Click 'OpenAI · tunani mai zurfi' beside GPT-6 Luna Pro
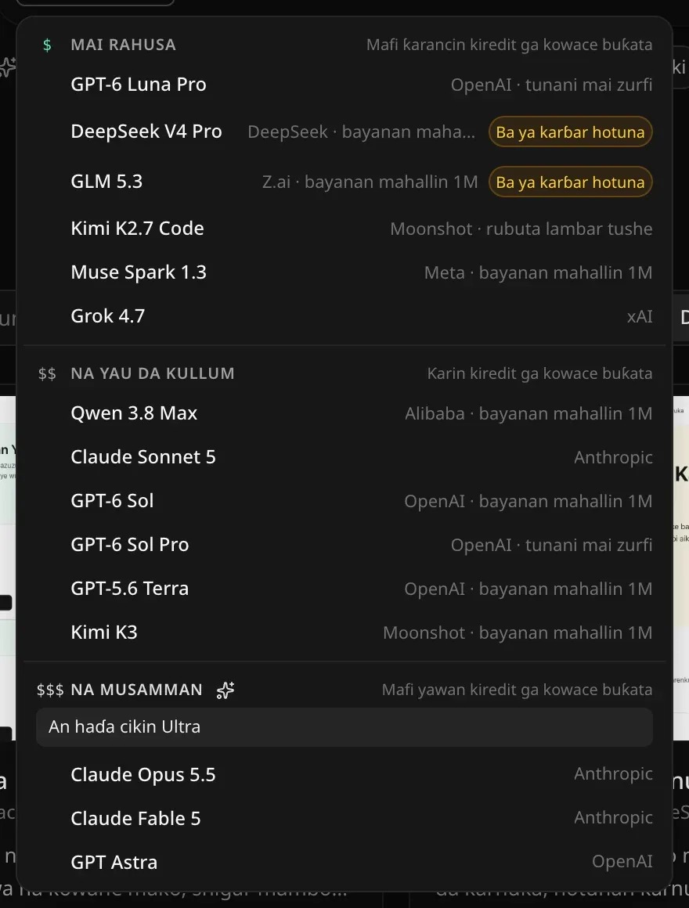 coord(552,85)
